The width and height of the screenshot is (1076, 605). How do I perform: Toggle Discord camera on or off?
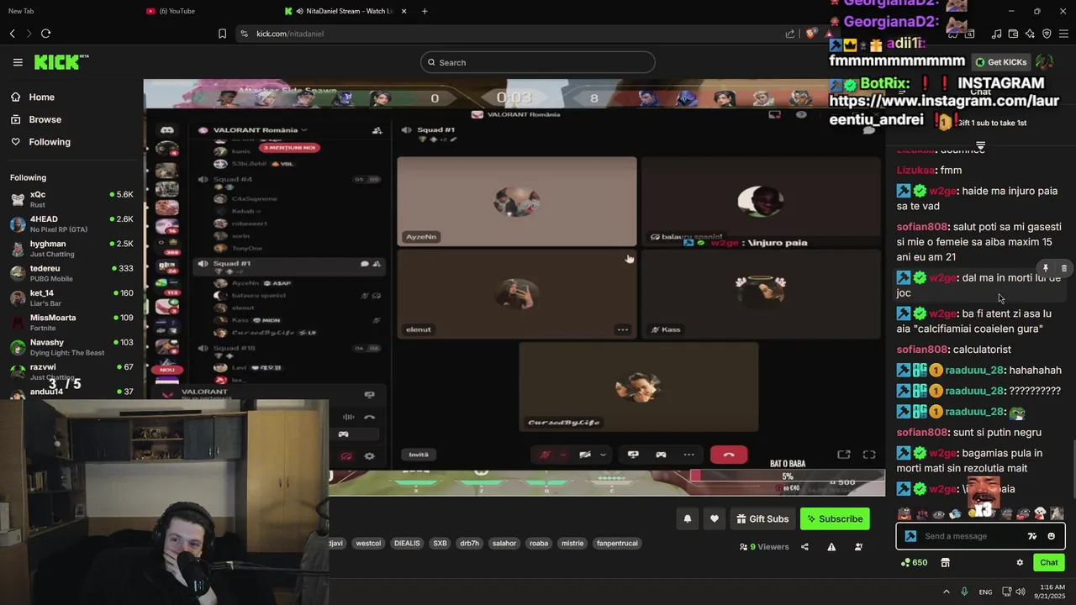(x=584, y=455)
